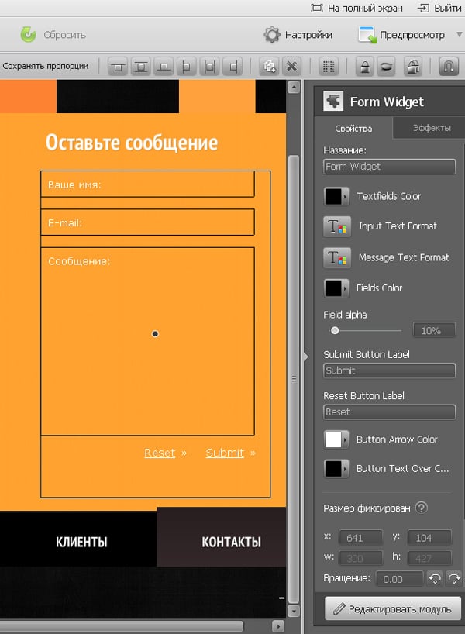The width and height of the screenshot is (465, 634).
Task: Click the delete element X icon
Action: pos(291,66)
